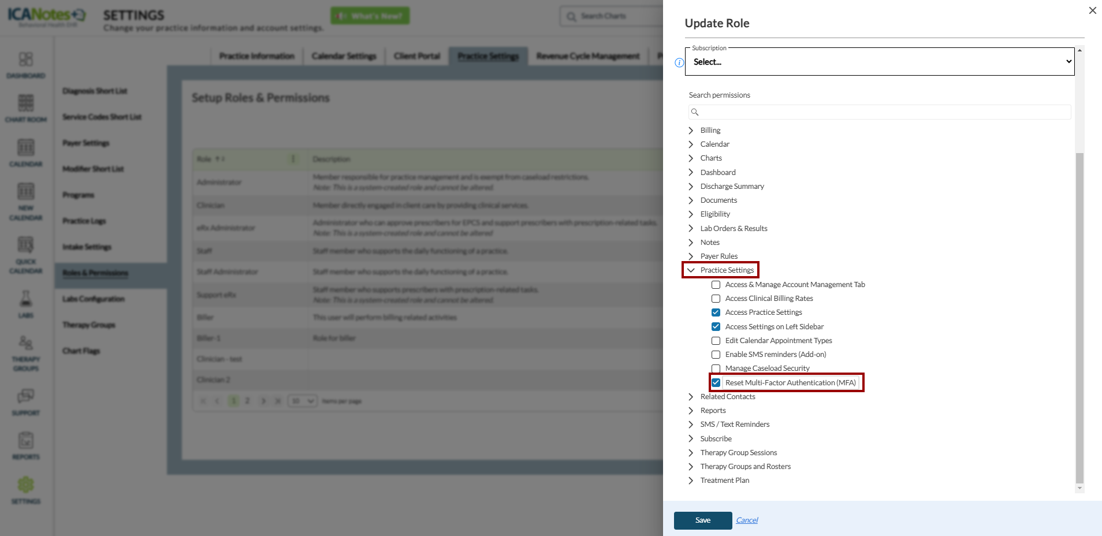
Task: Open the items per page dropdown
Action: point(303,401)
